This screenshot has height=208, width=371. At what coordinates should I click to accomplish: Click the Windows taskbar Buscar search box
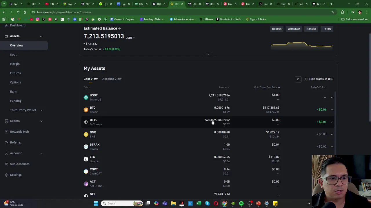(122, 203)
